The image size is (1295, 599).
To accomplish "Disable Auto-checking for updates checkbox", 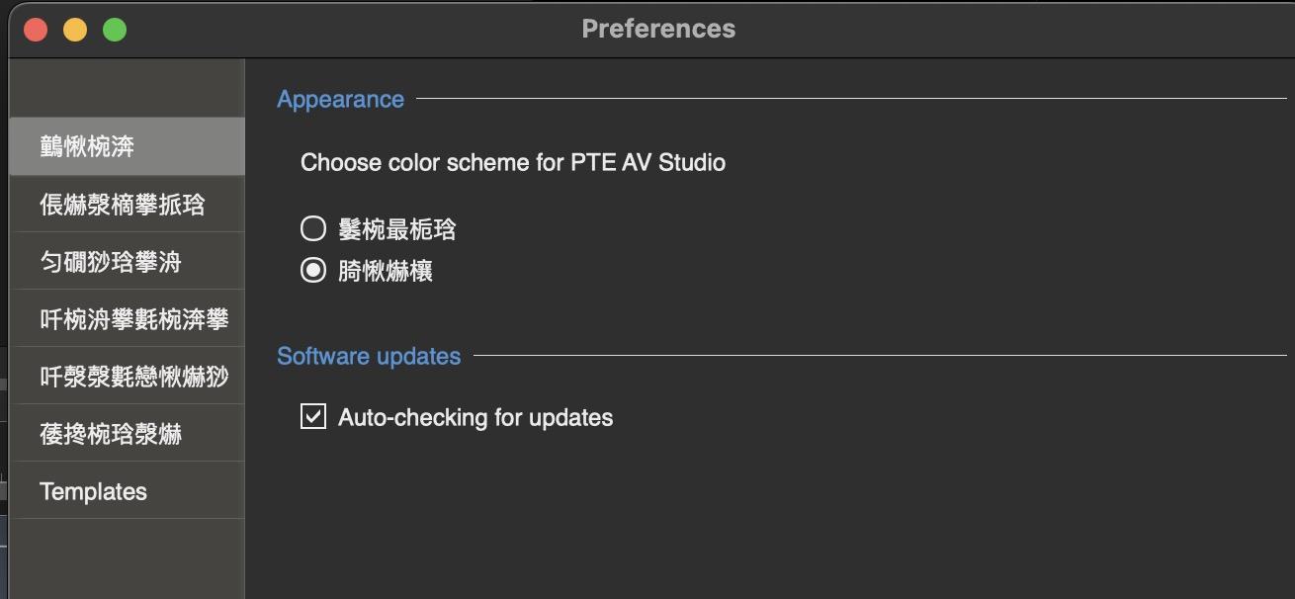I will point(312,417).
